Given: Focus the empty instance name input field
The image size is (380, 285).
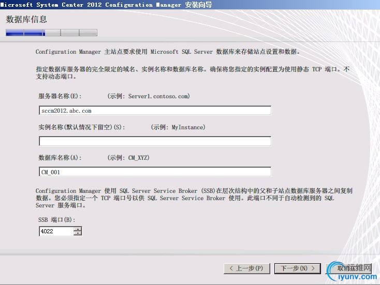Looking at the screenshot, I should (x=155, y=141).
